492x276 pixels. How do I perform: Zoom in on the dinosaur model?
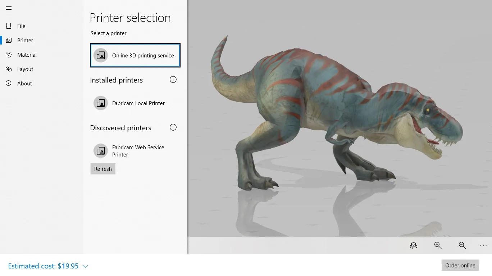coord(438,245)
